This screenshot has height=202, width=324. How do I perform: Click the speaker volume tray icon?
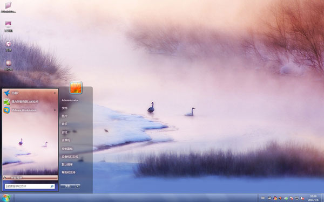pyautogui.click(x=280, y=198)
